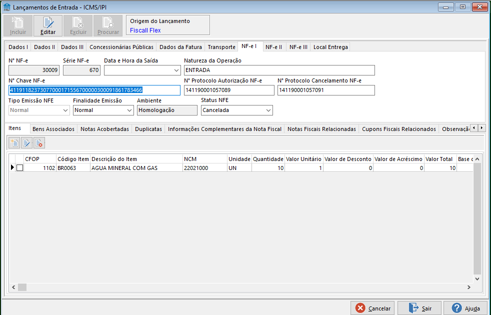Click the Quantidade column header
The image size is (491, 315).
click(268, 159)
